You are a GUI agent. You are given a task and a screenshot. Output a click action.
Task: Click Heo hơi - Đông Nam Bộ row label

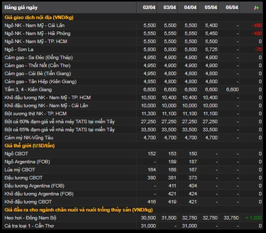tap(30, 218)
